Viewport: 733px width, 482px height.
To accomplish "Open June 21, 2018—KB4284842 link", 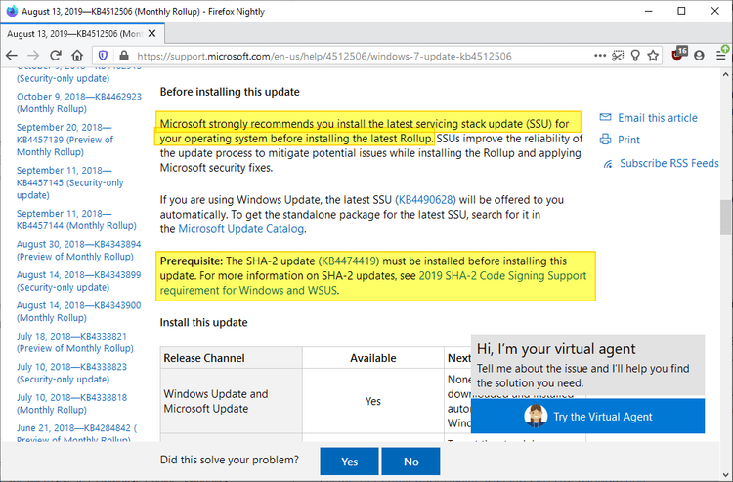I will [76, 433].
